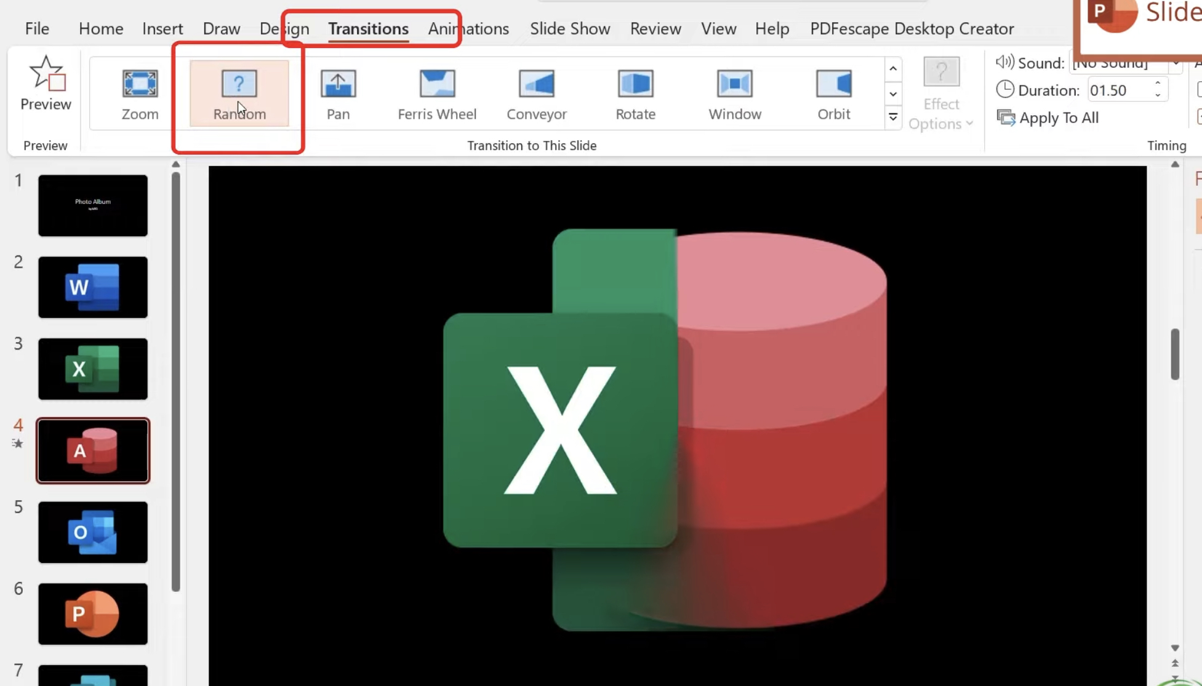The width and height of the screenshot is (1202, 686).
Task: Open the Animations tab
Action: click(x=468, y=29)
